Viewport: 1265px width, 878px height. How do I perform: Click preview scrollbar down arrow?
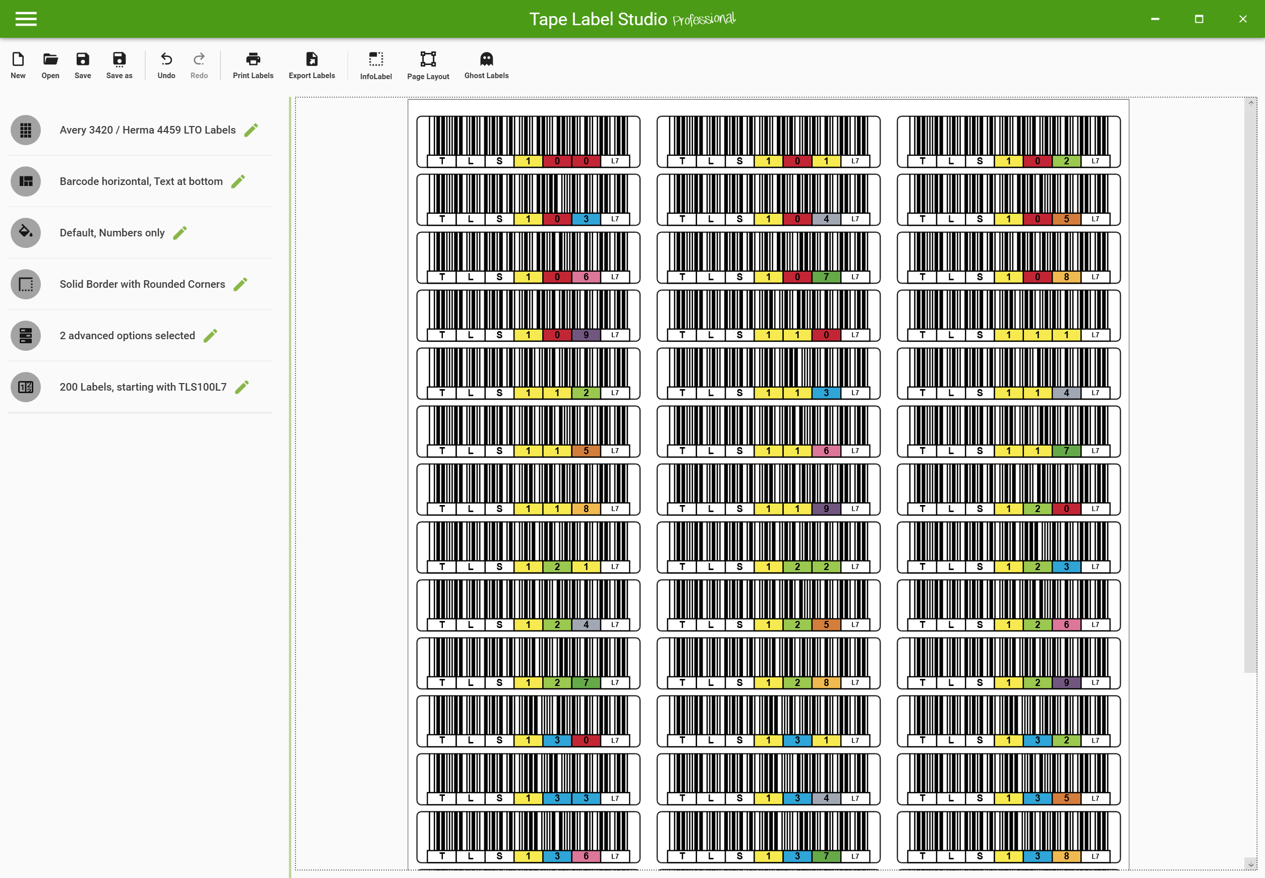pos(1251,864)
